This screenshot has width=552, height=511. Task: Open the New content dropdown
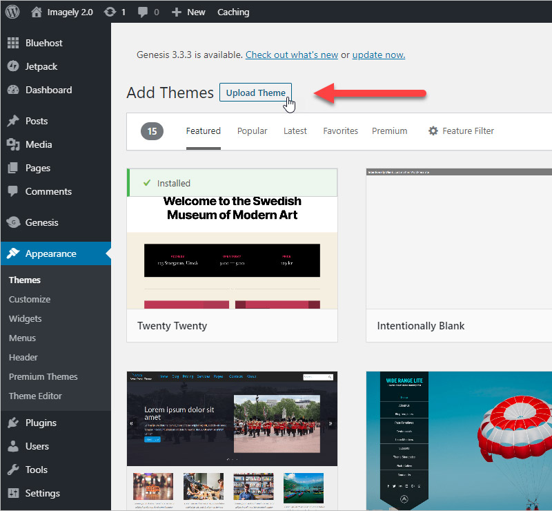(188, 12)
